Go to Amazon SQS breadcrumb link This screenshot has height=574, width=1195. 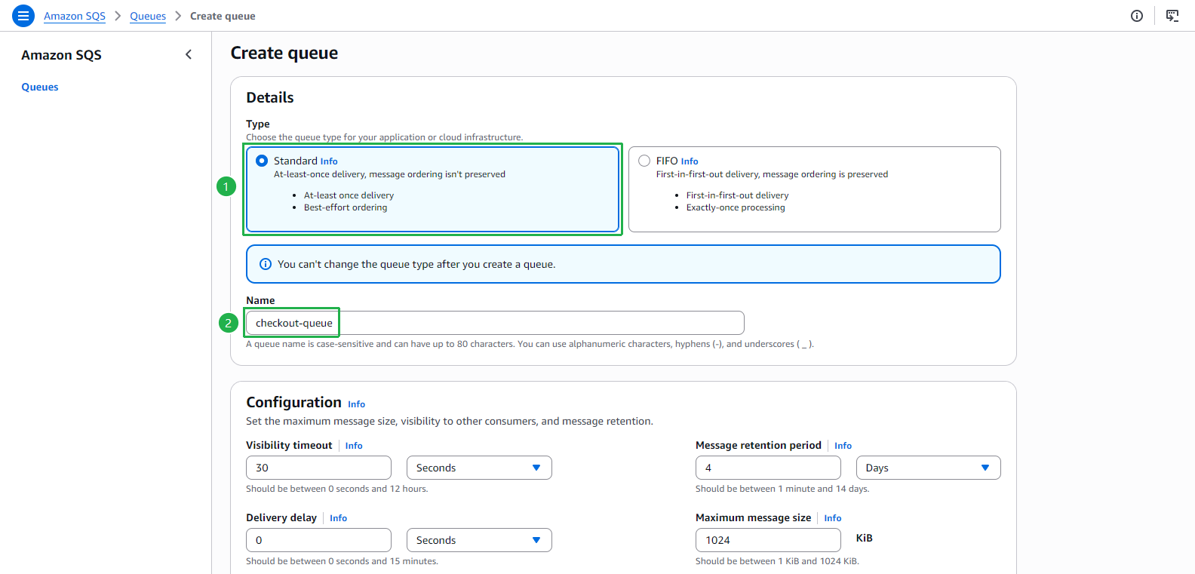pyautogui.click(x=75, y=16)
